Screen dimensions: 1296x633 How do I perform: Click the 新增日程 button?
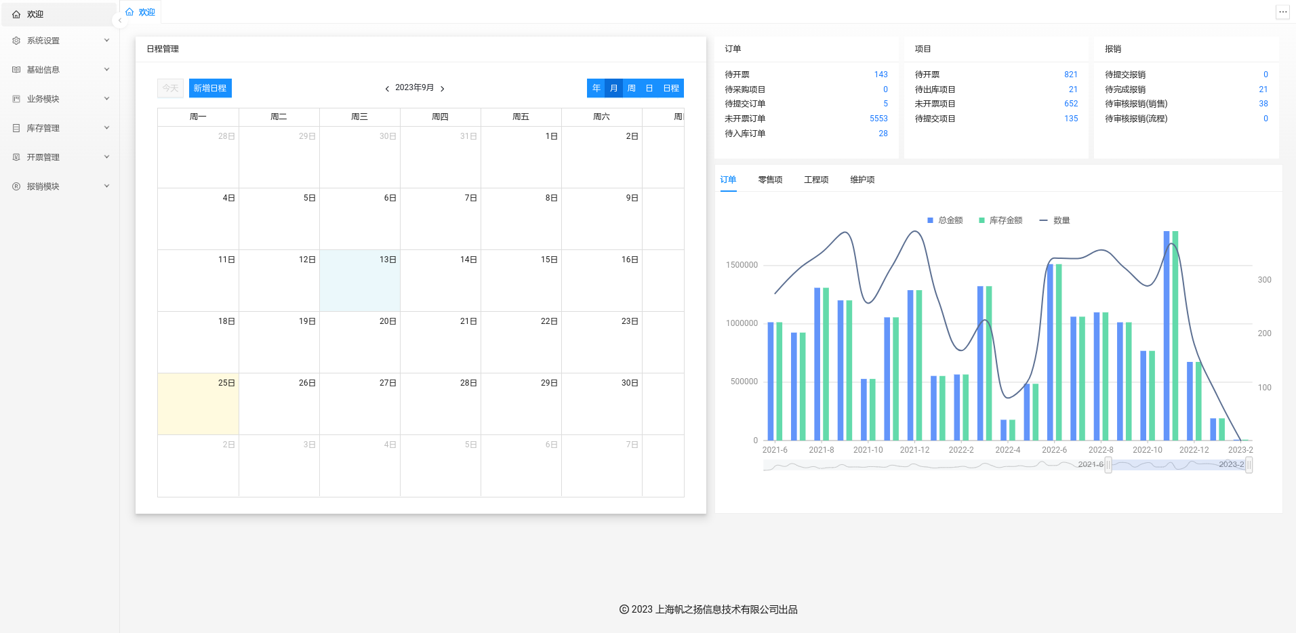tap(210, 88)
